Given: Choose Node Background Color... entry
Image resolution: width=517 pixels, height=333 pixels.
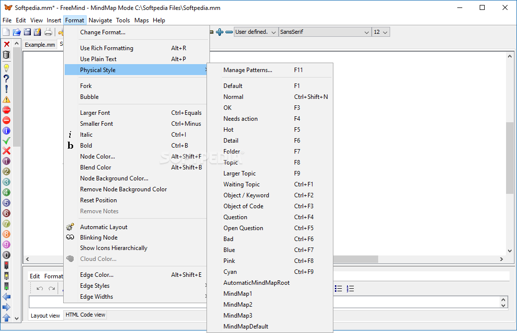Looking at the screenshot, I should [x=136, y=178].
